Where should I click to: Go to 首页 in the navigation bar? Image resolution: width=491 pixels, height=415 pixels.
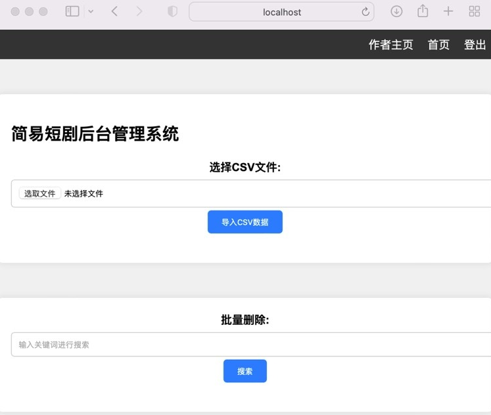point(438,45)
